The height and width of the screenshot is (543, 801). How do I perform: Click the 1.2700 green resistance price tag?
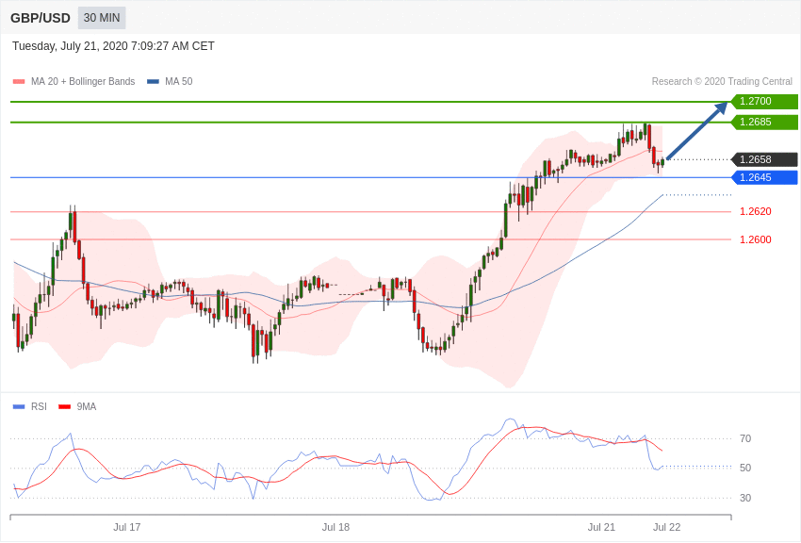tap(764, 101)
